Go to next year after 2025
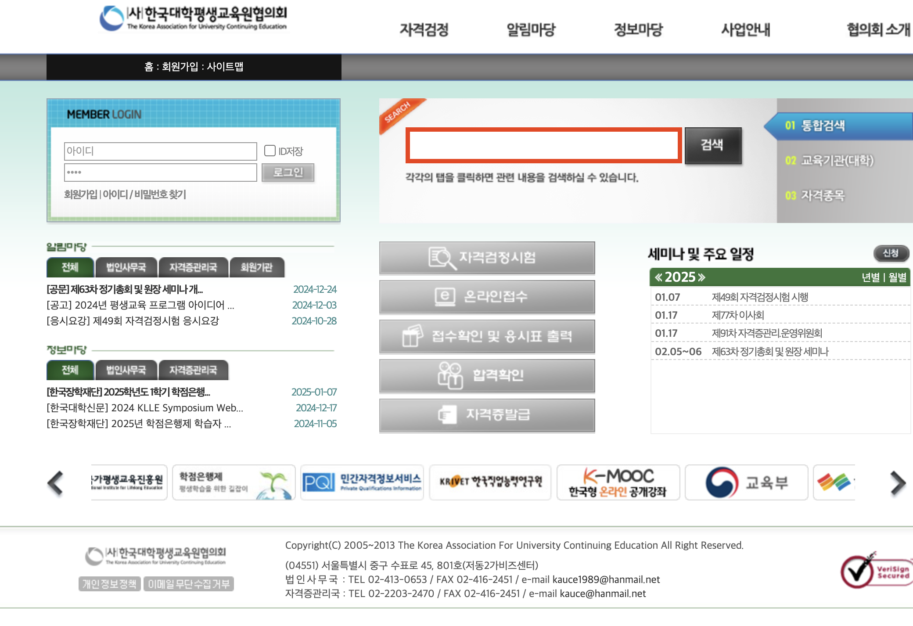Screen dimensions: 913x626 [x=702, y=277]
